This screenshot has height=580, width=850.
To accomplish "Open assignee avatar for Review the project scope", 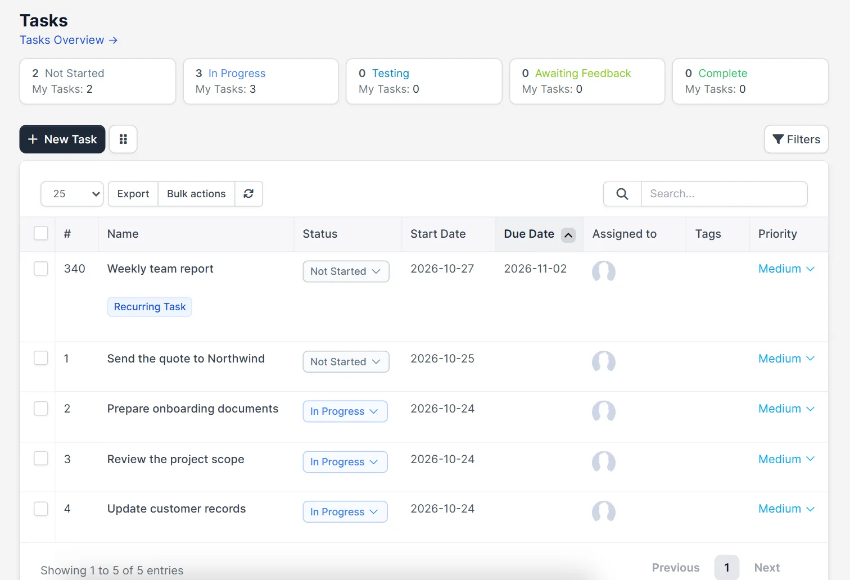I will pyautogui.click(x=604, y=462).
